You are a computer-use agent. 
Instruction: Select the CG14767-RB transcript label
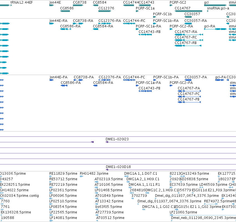pyautogui.click(x=186, y=43)
